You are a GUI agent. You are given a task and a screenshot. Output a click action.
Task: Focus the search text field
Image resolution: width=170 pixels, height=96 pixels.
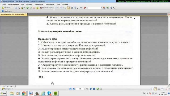point(95,8)
